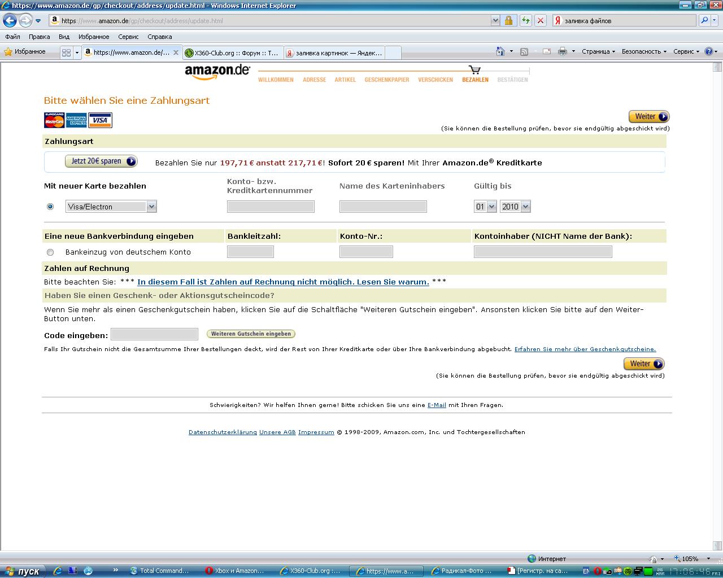Open the Unsere AGB link
The height and width of the screenshot is (578, 723).
[x=277, y=432]
